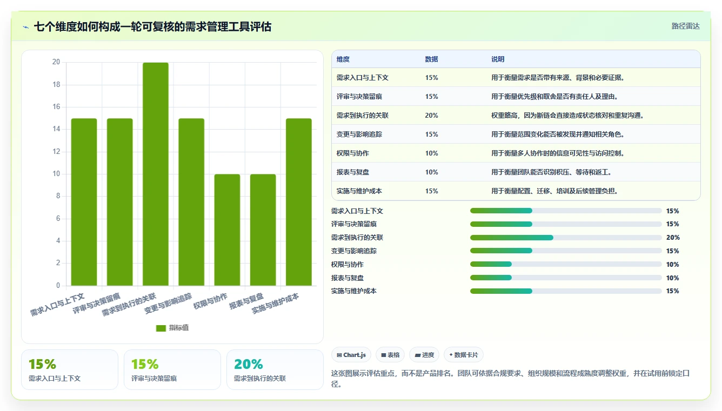This screenshot has height=411, width=722.
Task: Click the 评审与决策留痕 bar in the chart
Action: pos(120,202)
